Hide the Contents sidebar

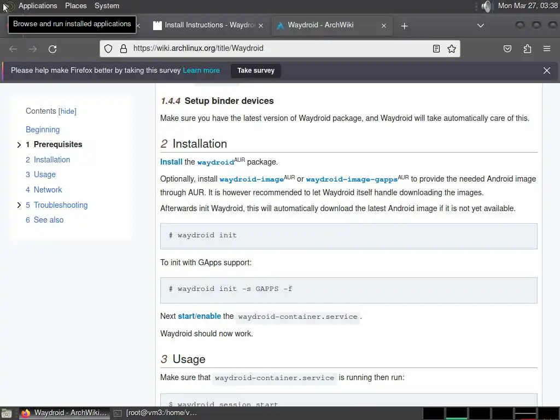(x=67, y=111)
